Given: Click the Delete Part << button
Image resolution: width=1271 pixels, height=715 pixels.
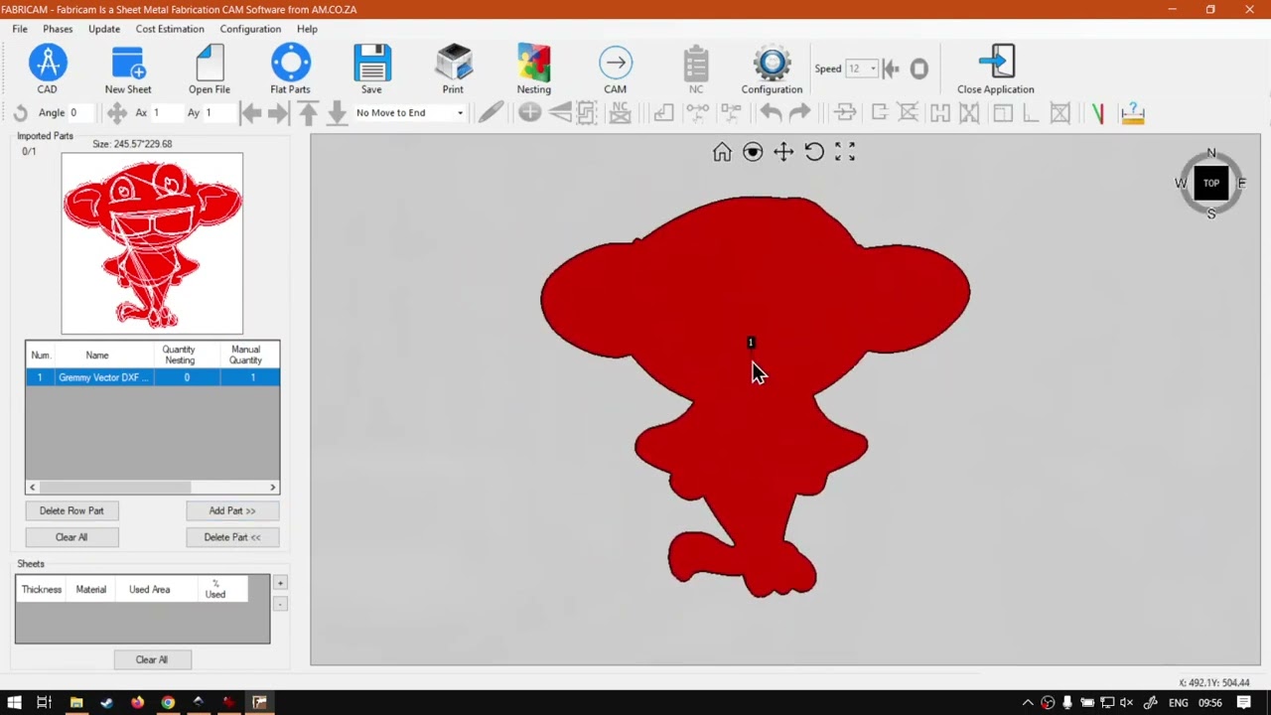Looking at the screenshot, I should [232, 537].
